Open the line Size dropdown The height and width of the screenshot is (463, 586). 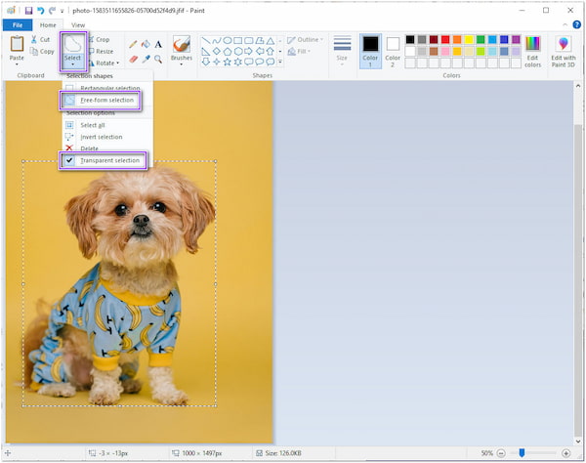(342, 51)
